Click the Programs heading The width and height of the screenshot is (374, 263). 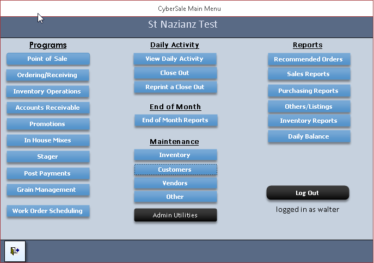[48, 45]
